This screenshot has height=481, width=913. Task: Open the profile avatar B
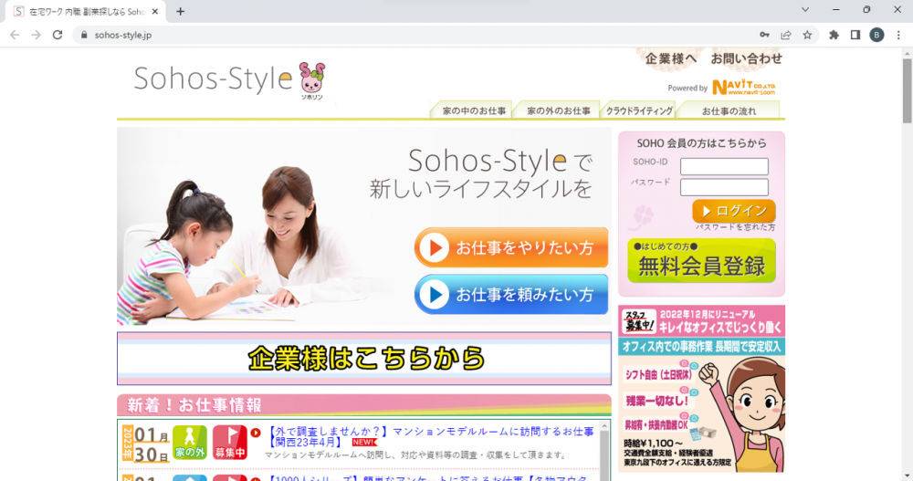coord(876,35)
